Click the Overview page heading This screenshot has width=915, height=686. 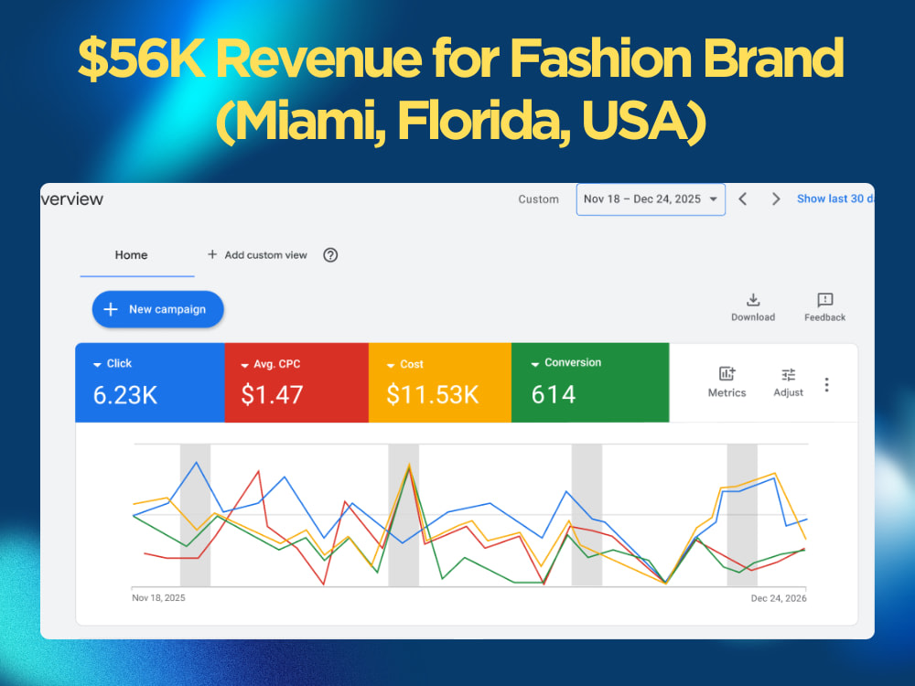tap(71, 198)
